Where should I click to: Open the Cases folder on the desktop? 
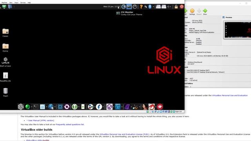tap(5, 33)
